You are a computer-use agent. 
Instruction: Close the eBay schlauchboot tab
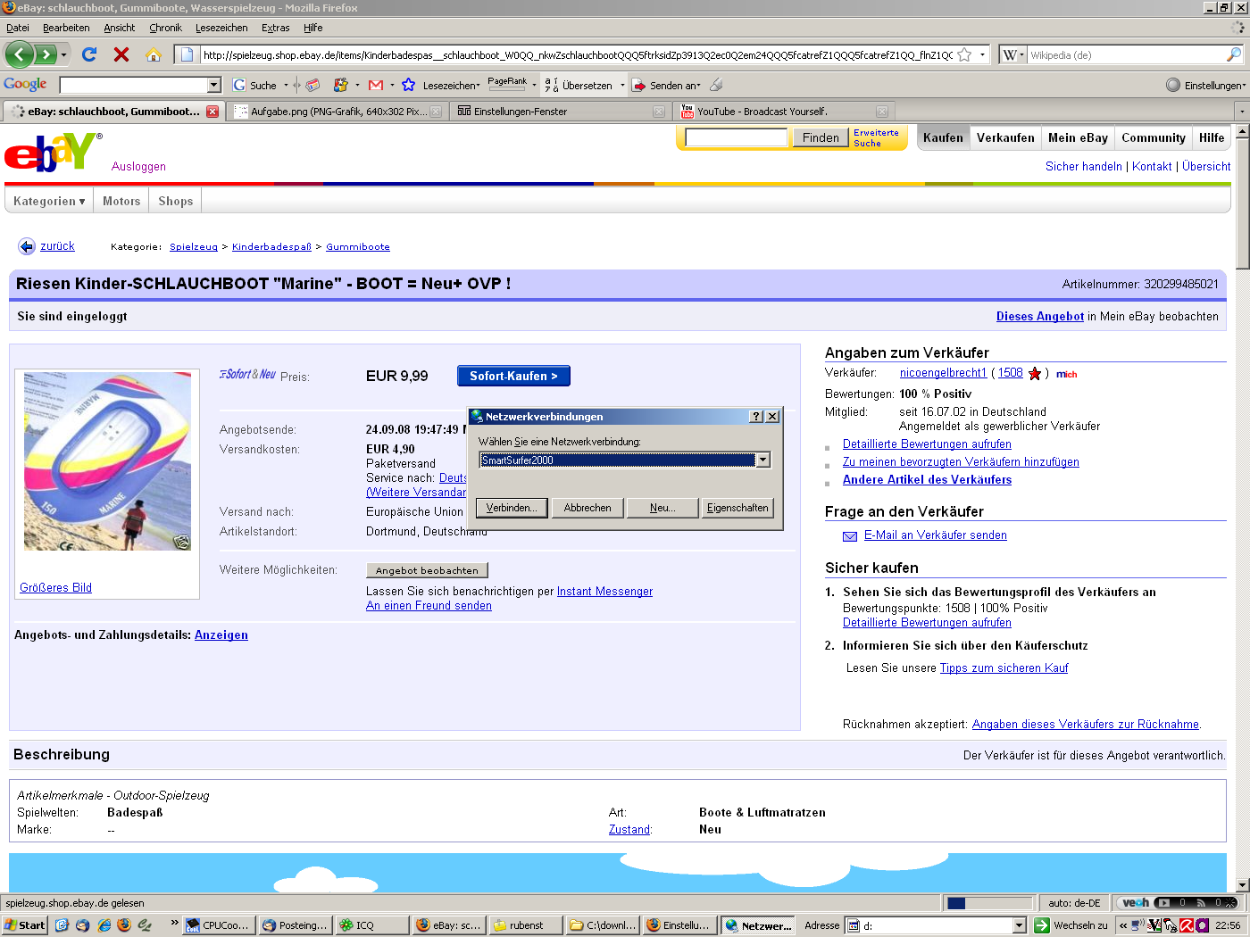[212, 112]
